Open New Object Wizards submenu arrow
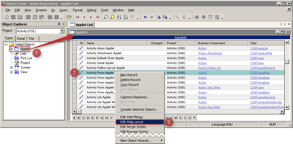The width and height of the screenshot is (293, 144). [x=162, y=141]
